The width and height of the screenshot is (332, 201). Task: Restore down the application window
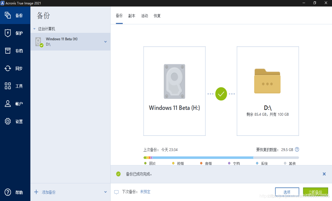point(315,3)
